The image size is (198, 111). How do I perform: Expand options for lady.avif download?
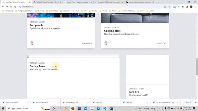[x=148, y=102]
